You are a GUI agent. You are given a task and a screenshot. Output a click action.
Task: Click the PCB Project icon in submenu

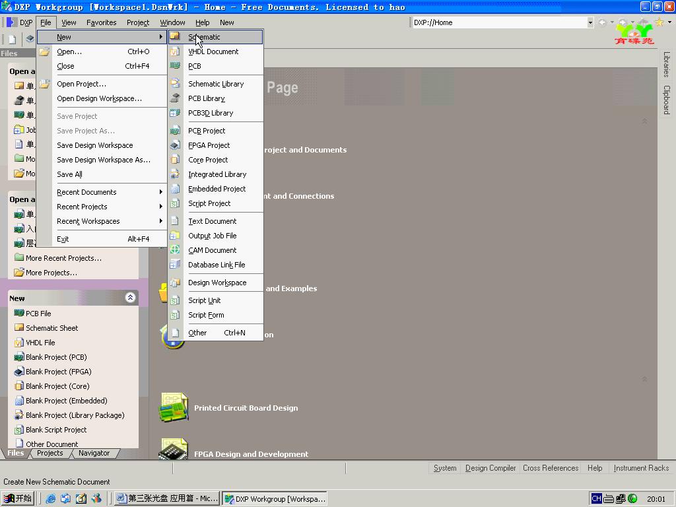coord(175,131)
